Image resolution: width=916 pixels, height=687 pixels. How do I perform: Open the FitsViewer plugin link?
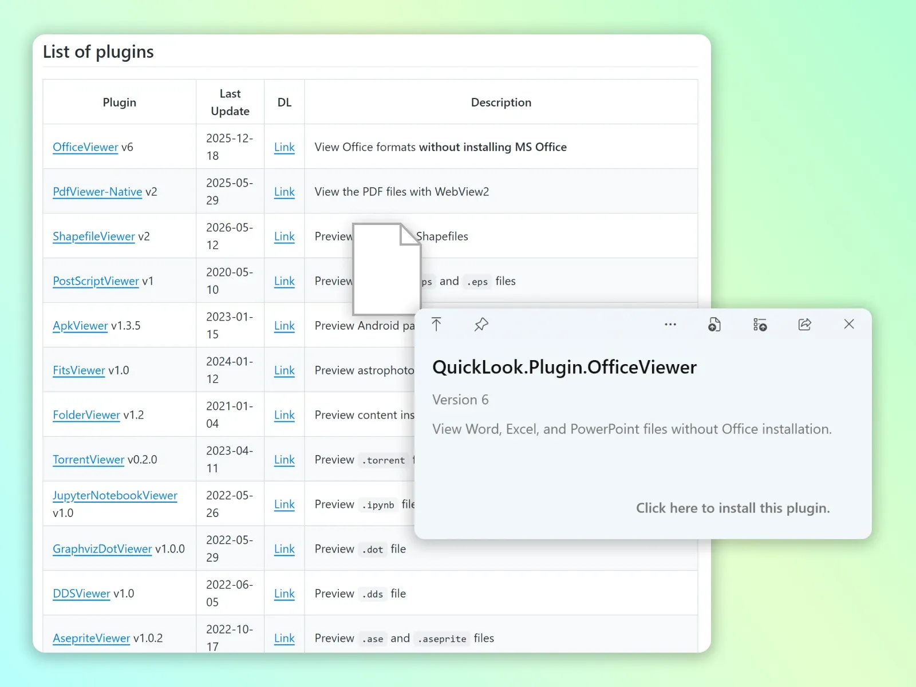79,370
